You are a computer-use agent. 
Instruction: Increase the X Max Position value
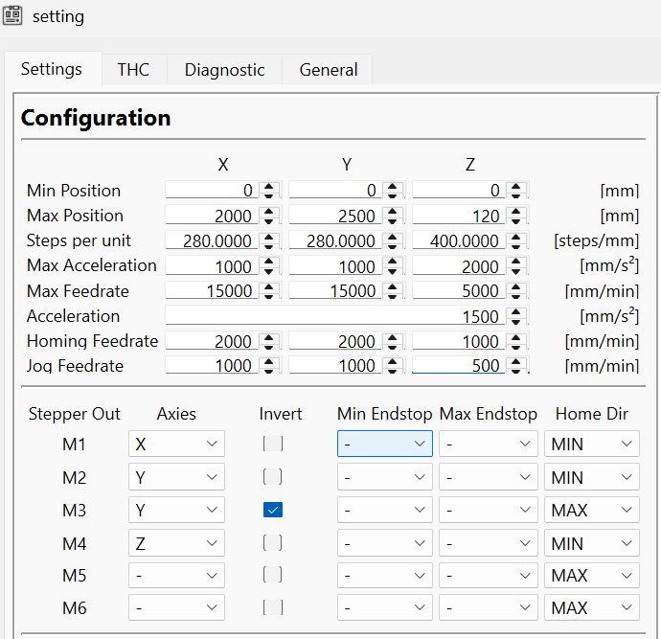pyautogui.click(x=269, y=211)
